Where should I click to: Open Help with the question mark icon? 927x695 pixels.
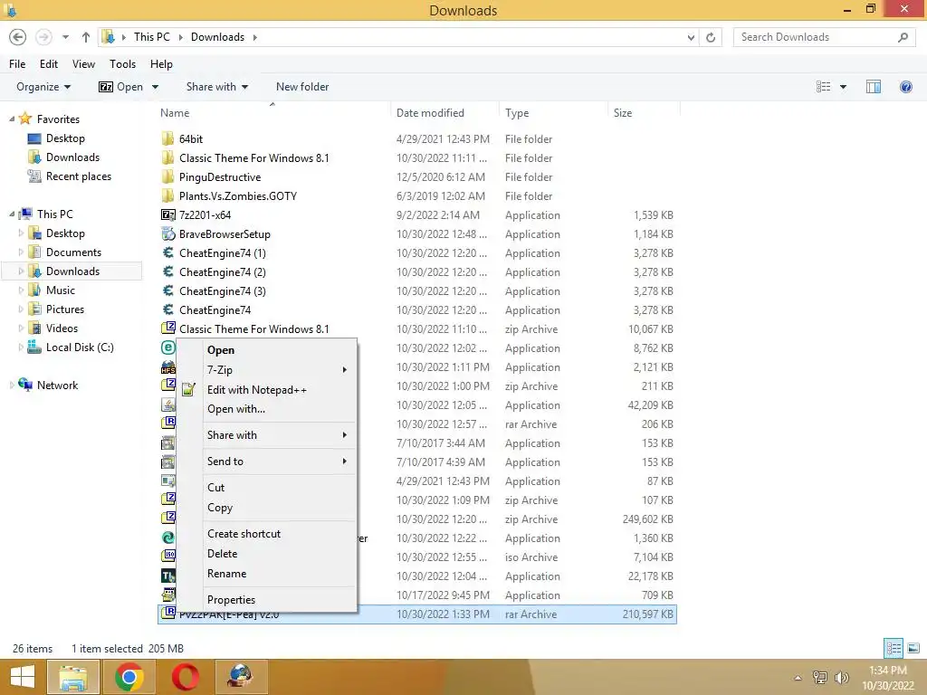(905, 87)
